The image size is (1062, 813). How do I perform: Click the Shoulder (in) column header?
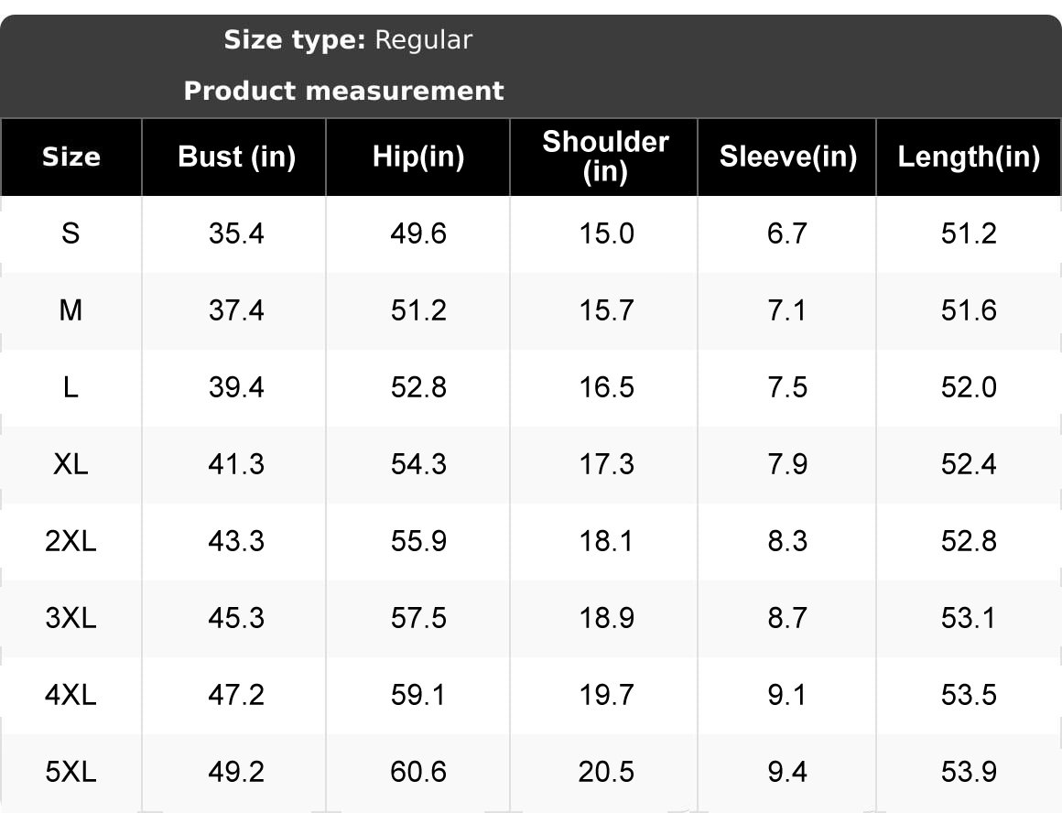(605, 157)
